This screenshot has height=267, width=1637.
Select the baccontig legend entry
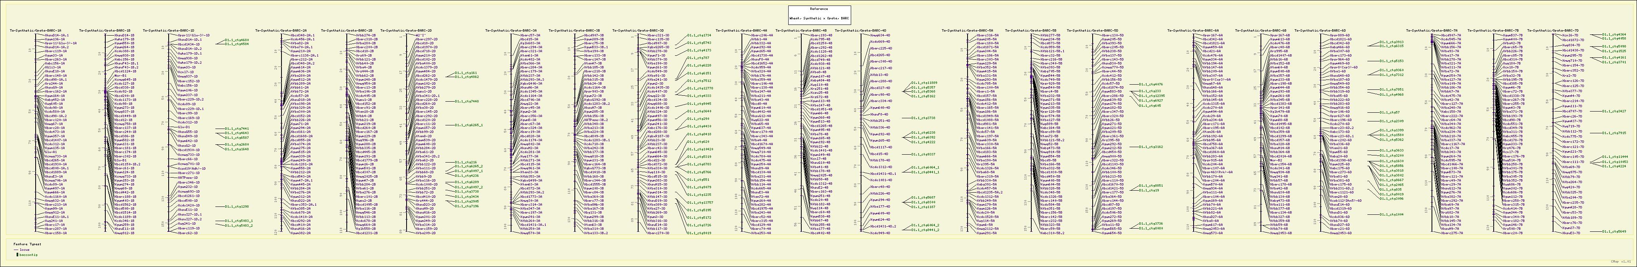(28, 254)
